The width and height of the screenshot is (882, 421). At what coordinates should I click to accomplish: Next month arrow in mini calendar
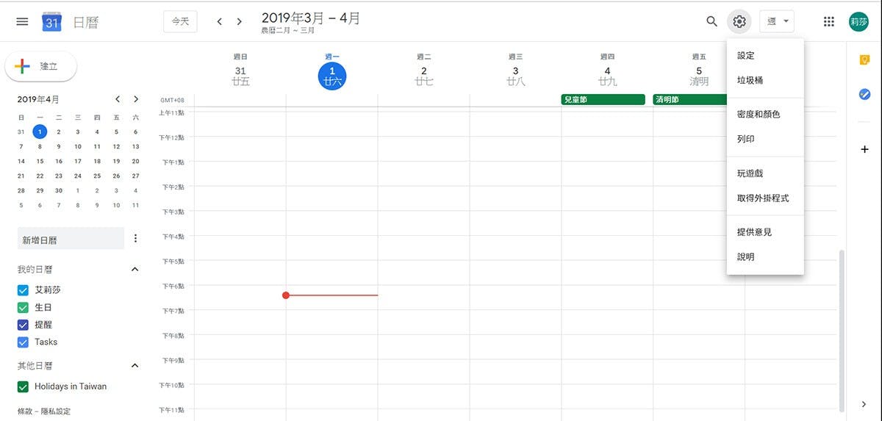[x=136, y=99]
